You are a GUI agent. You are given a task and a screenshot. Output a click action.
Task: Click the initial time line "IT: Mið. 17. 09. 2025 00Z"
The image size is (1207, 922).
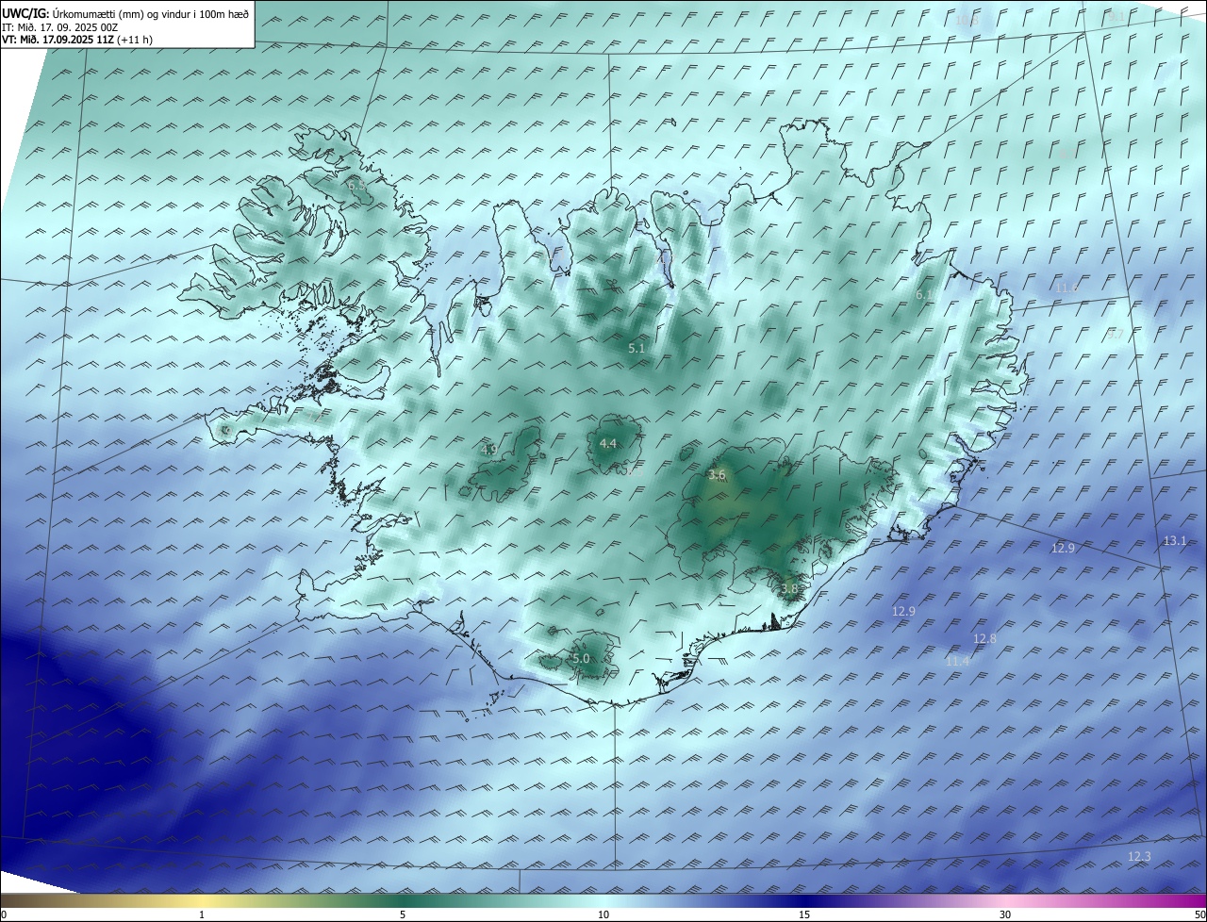pyautogui.click(x=58, y=26)
